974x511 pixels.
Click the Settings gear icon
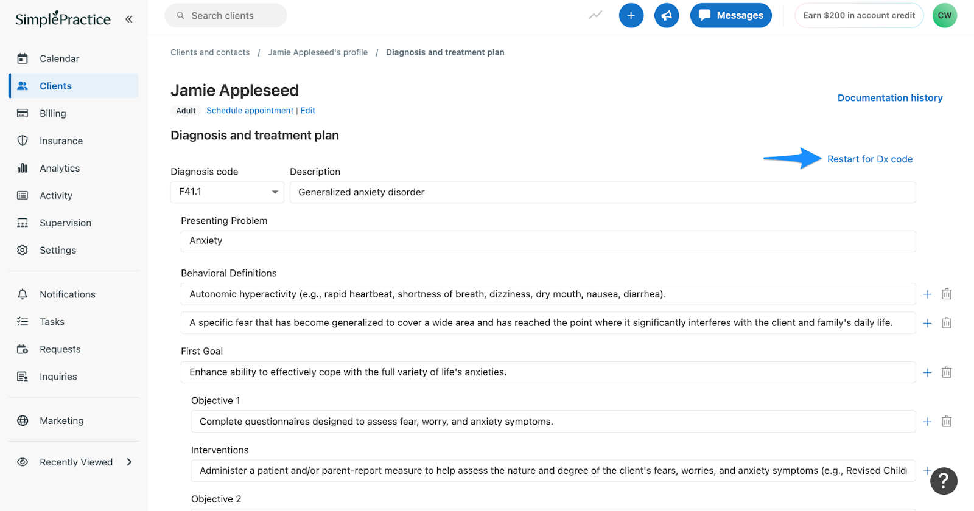point(23,250)
